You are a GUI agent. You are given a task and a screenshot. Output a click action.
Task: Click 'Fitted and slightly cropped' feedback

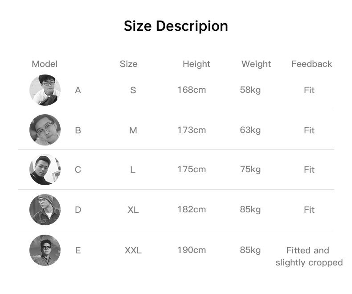coord(309,257)
